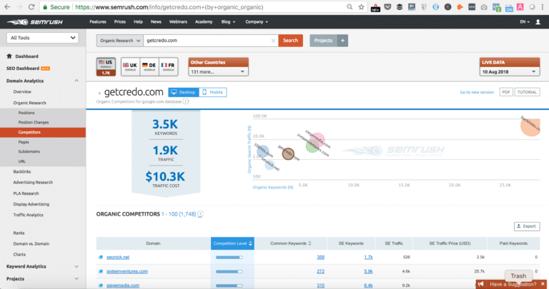Click Go to new version link
The width and height of the screenshot is (549, 289).
pos(477,92)
